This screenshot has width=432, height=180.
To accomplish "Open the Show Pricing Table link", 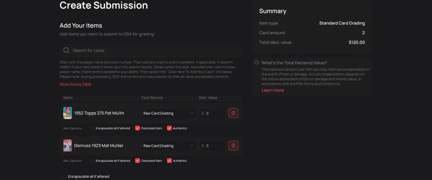I will pos(75,84).
